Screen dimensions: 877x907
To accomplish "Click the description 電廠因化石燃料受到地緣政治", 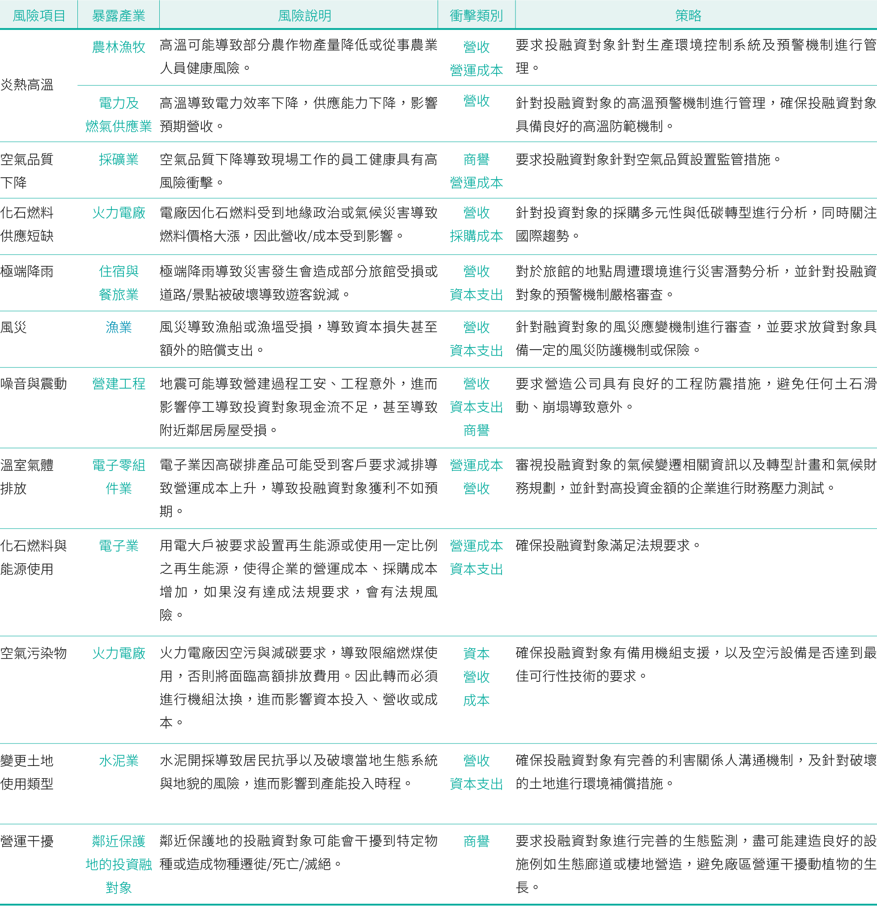I will [298, 224].
